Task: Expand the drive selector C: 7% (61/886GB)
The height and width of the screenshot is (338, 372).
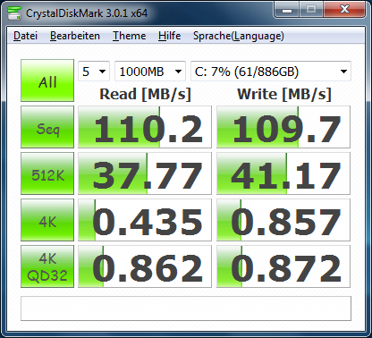Action: click(x=271, y=72)
